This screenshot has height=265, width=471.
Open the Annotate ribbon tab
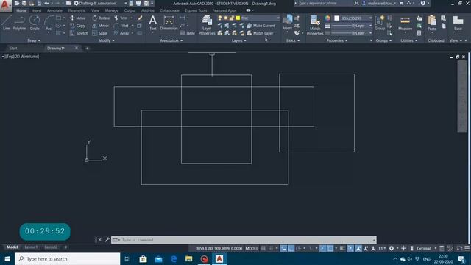tap(54, 10)
